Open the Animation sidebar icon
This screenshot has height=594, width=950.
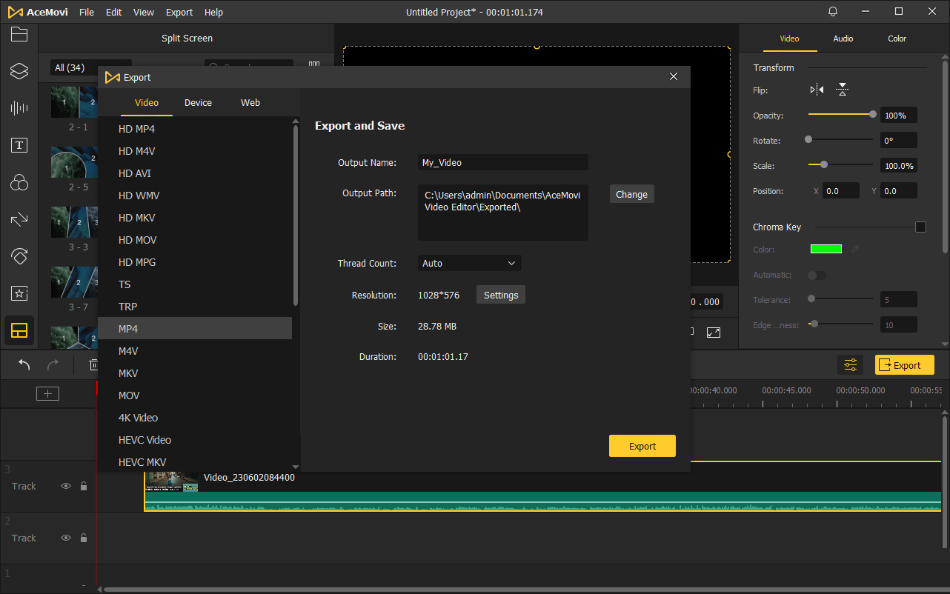[x=19, y=256]
